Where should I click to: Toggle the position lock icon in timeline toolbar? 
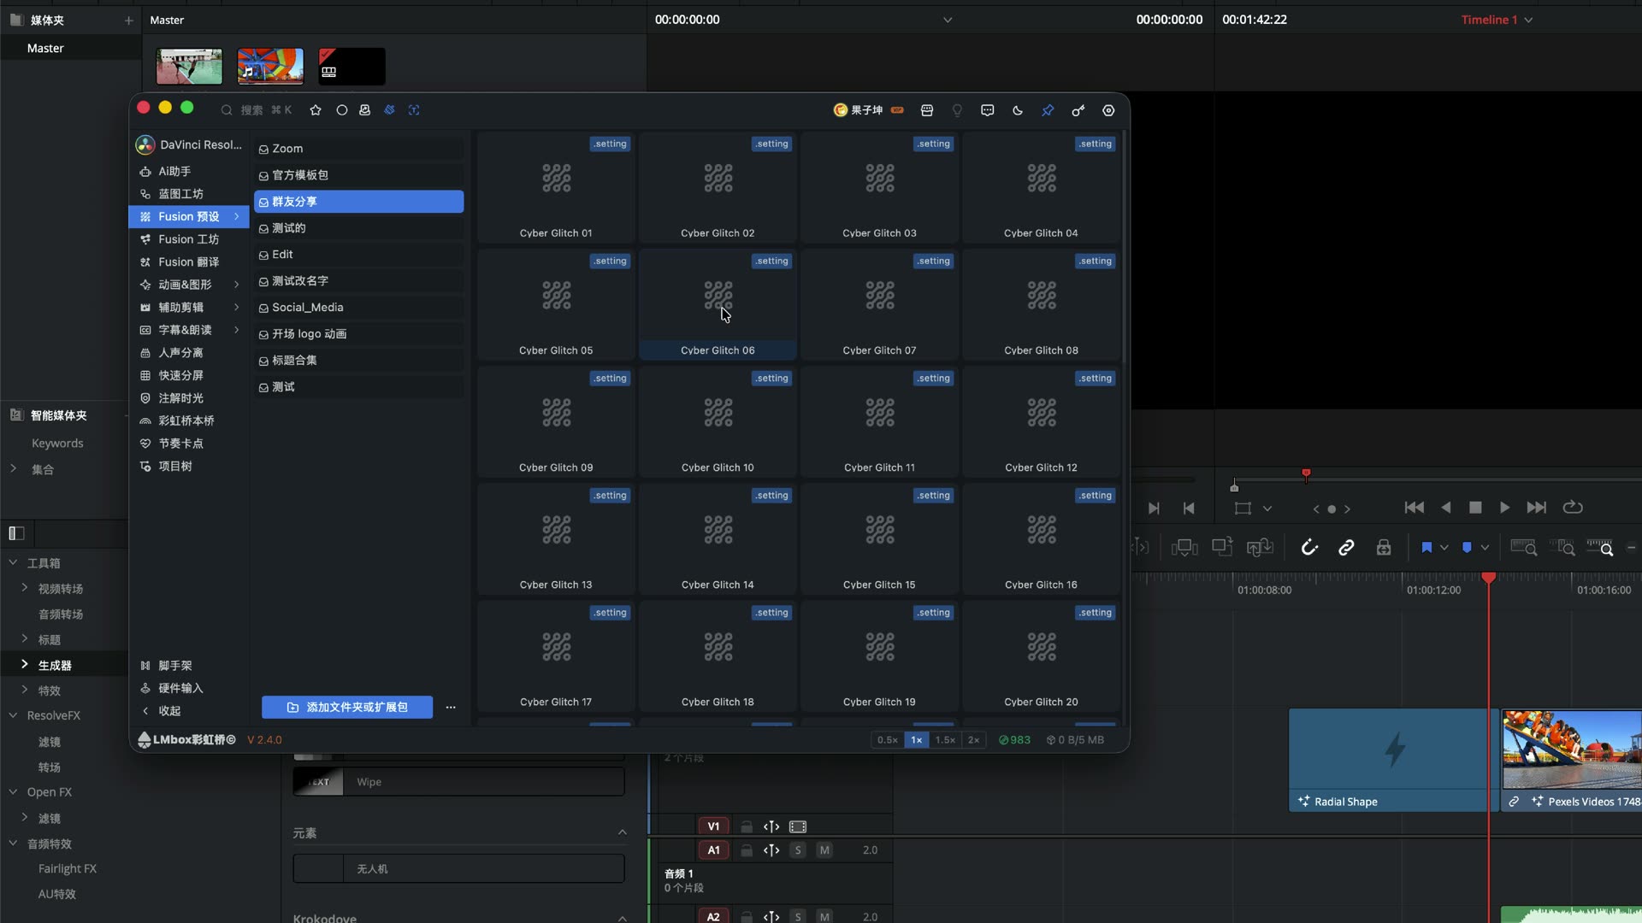tap(1384, 548)
